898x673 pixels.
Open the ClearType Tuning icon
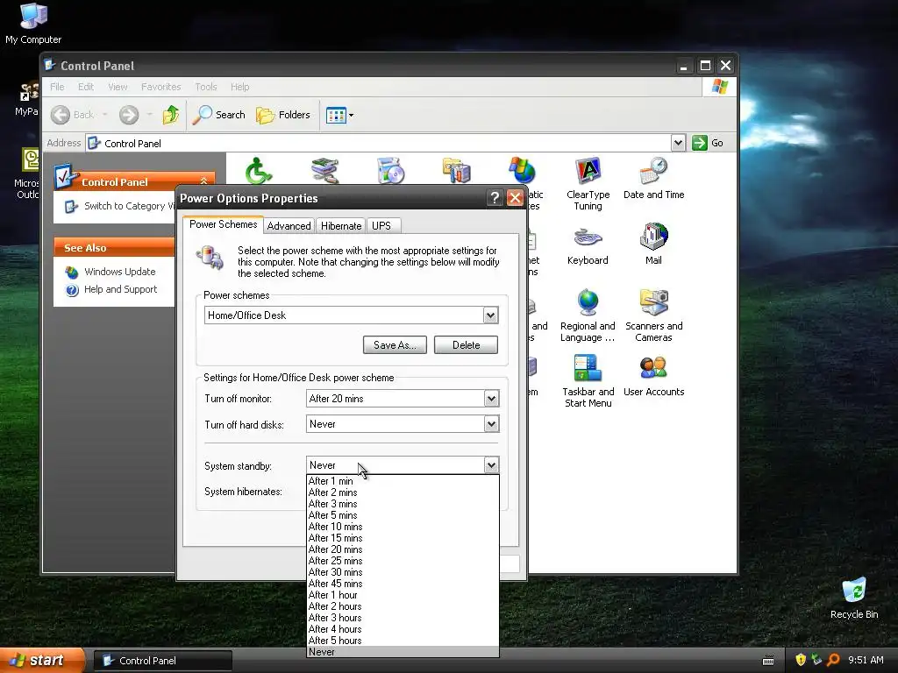click(588, 183)
